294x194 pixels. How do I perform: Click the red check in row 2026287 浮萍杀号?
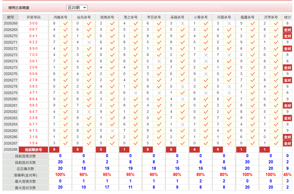tap(276, 143)
